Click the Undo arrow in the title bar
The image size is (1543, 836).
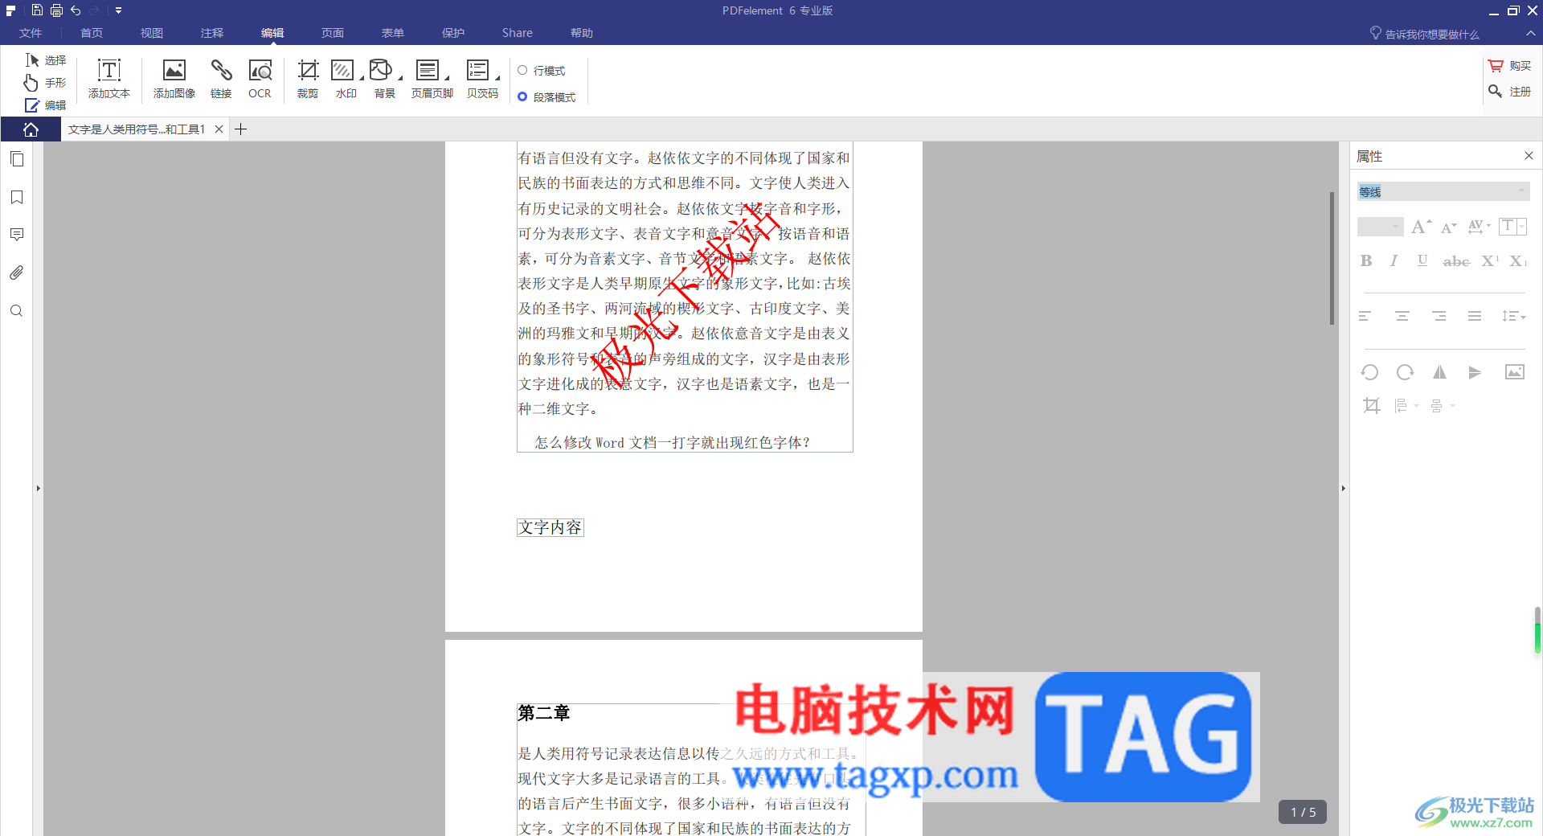pyautogui.click(x=76, y=10)
